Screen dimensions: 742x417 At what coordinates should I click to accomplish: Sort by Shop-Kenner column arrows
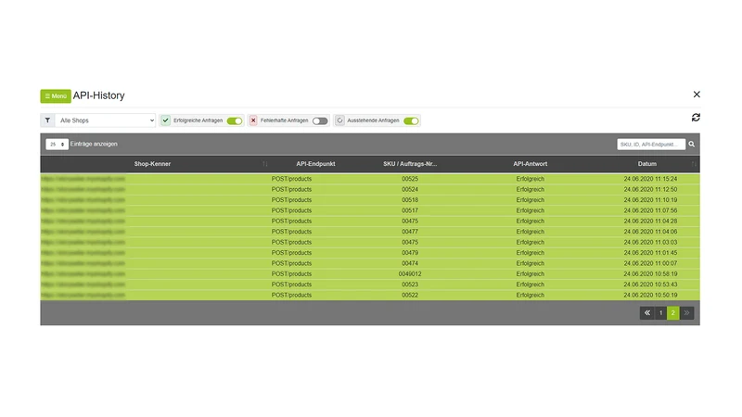[265, 164]
